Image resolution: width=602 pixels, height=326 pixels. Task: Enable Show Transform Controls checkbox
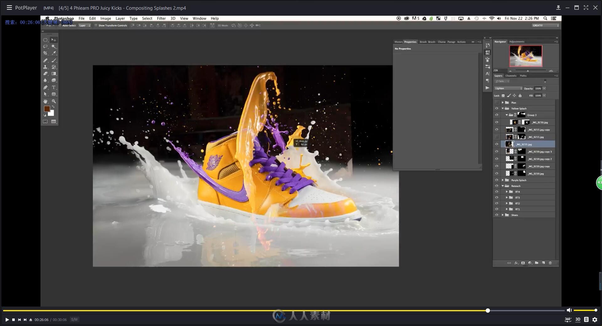click(x=96, y=25)
